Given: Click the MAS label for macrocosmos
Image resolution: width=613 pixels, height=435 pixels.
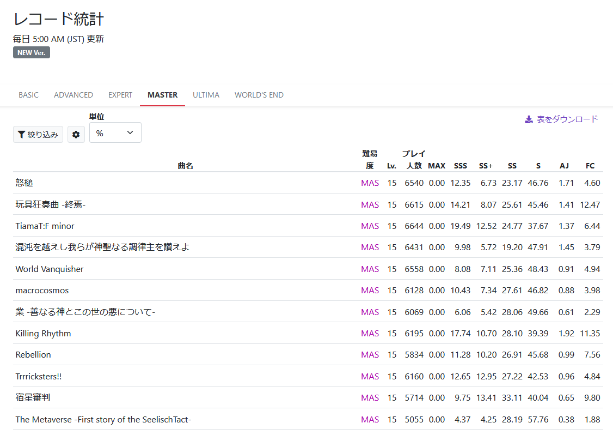Looking at the screenshot, I should click(370, 290).
